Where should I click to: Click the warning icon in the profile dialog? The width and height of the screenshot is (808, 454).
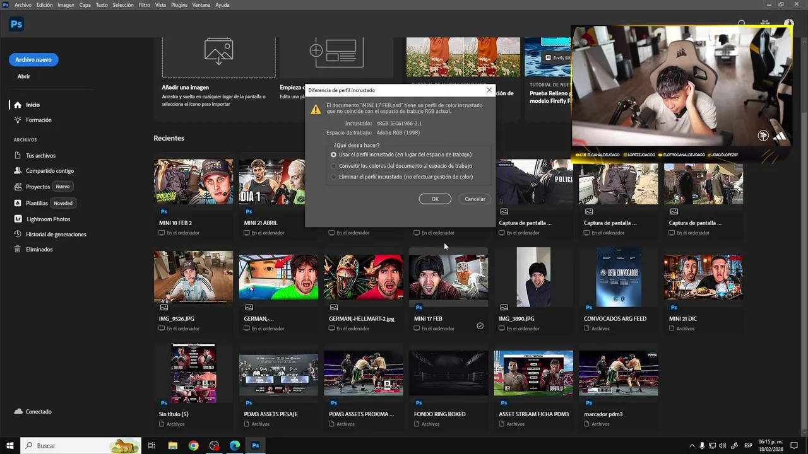click(x=316, y=109)
